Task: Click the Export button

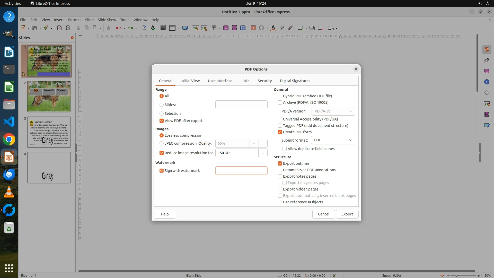Action: coord(347,214)
